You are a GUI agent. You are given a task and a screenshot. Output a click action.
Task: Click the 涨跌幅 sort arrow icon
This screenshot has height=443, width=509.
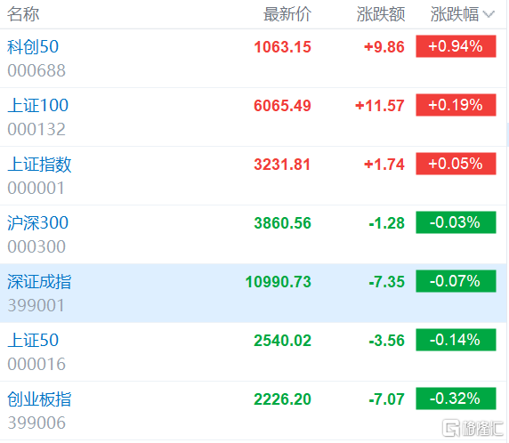tap(489, 14)
